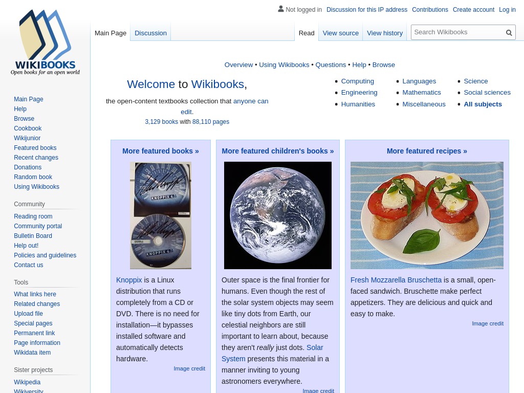Open the Contributions link
524x393 pixels.
point(430,10)
